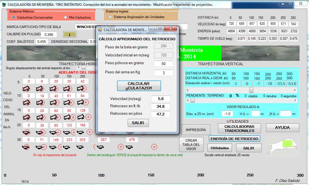The width and height of the screenshot is (309, 185).
Task: Open CALCULADORAS TRADICIONALES
Action: [239, 128]
